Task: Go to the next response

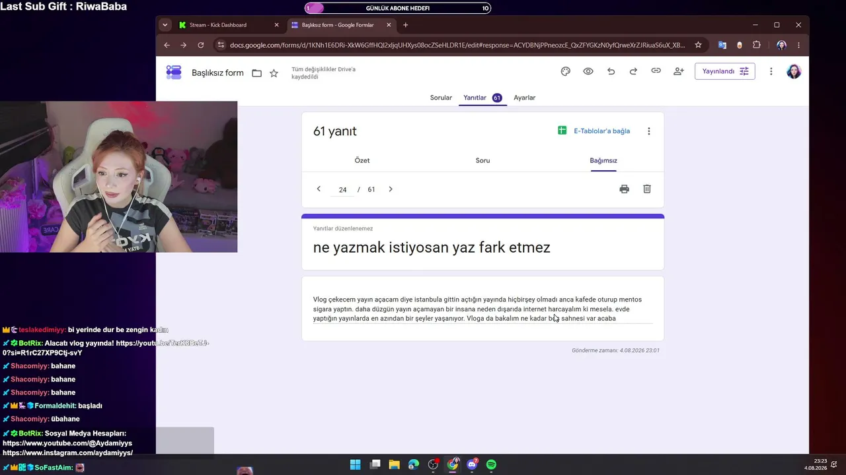Action: click(x=391, y=189)
